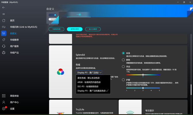Open 设置 gear icon with notification badge
This screenshot has height=115, width=193.
pos(4,109)
